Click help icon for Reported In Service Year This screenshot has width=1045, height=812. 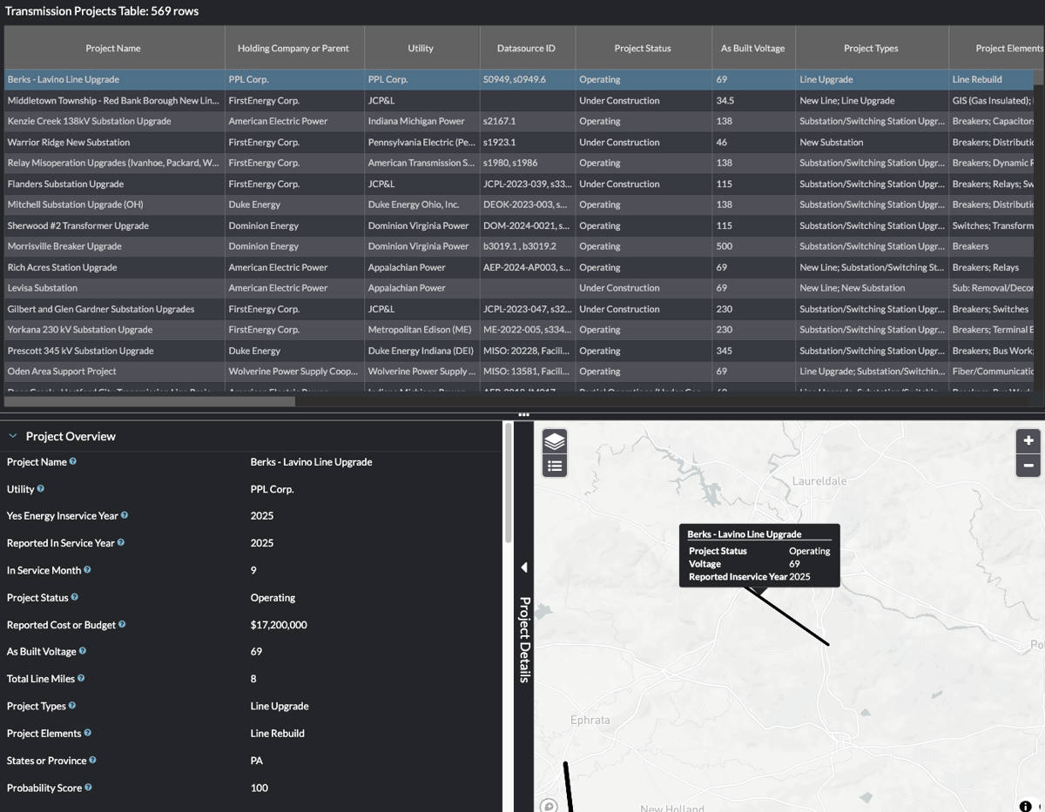tap(121, 542)
